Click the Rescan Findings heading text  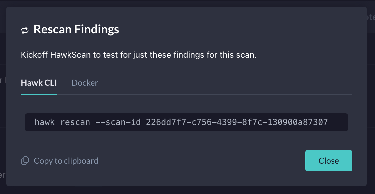coord(76,29)
